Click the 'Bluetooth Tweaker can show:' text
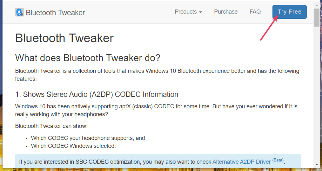This screenshot has width=322, height=171. click(51, 126)
